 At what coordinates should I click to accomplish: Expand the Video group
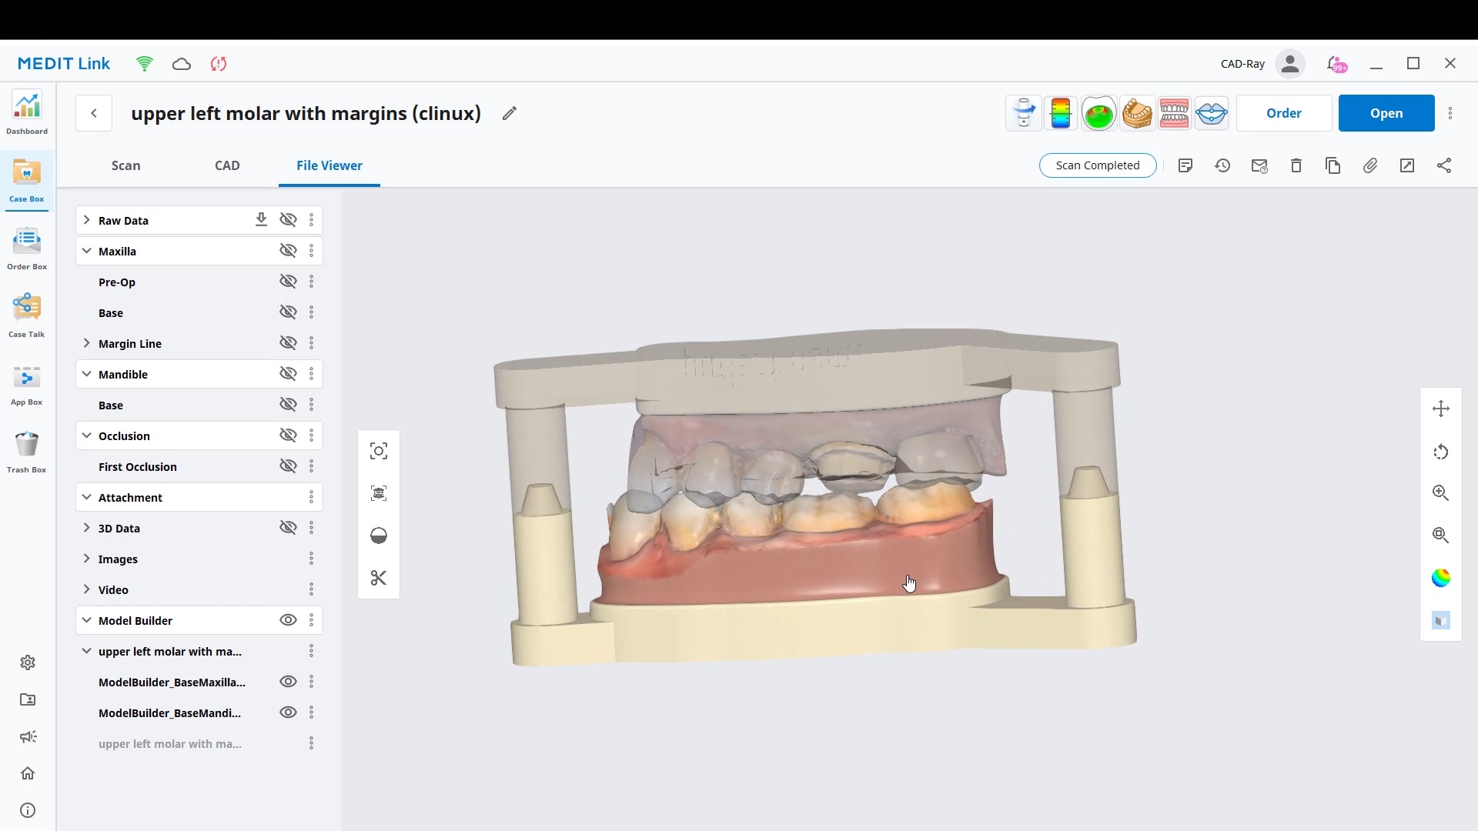click(x=86, y=589)
